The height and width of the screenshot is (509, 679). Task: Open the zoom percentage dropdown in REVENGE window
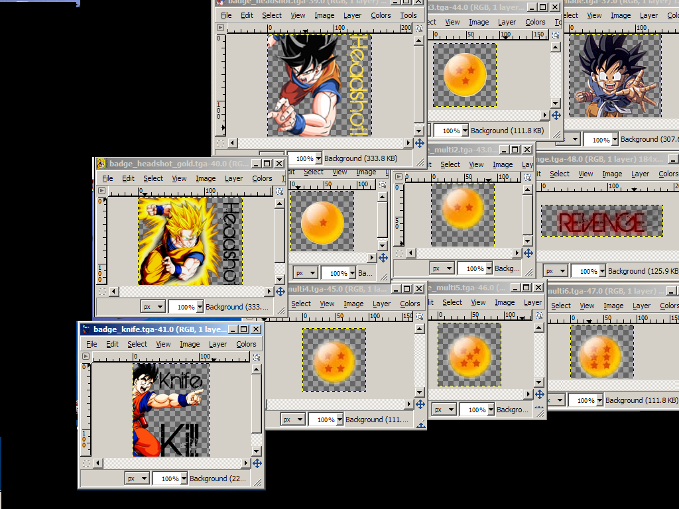tap(588, 270)
